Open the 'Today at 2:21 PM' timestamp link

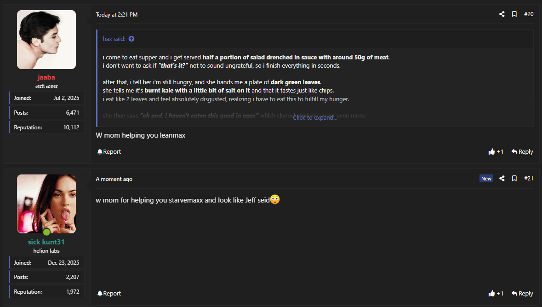116,15
